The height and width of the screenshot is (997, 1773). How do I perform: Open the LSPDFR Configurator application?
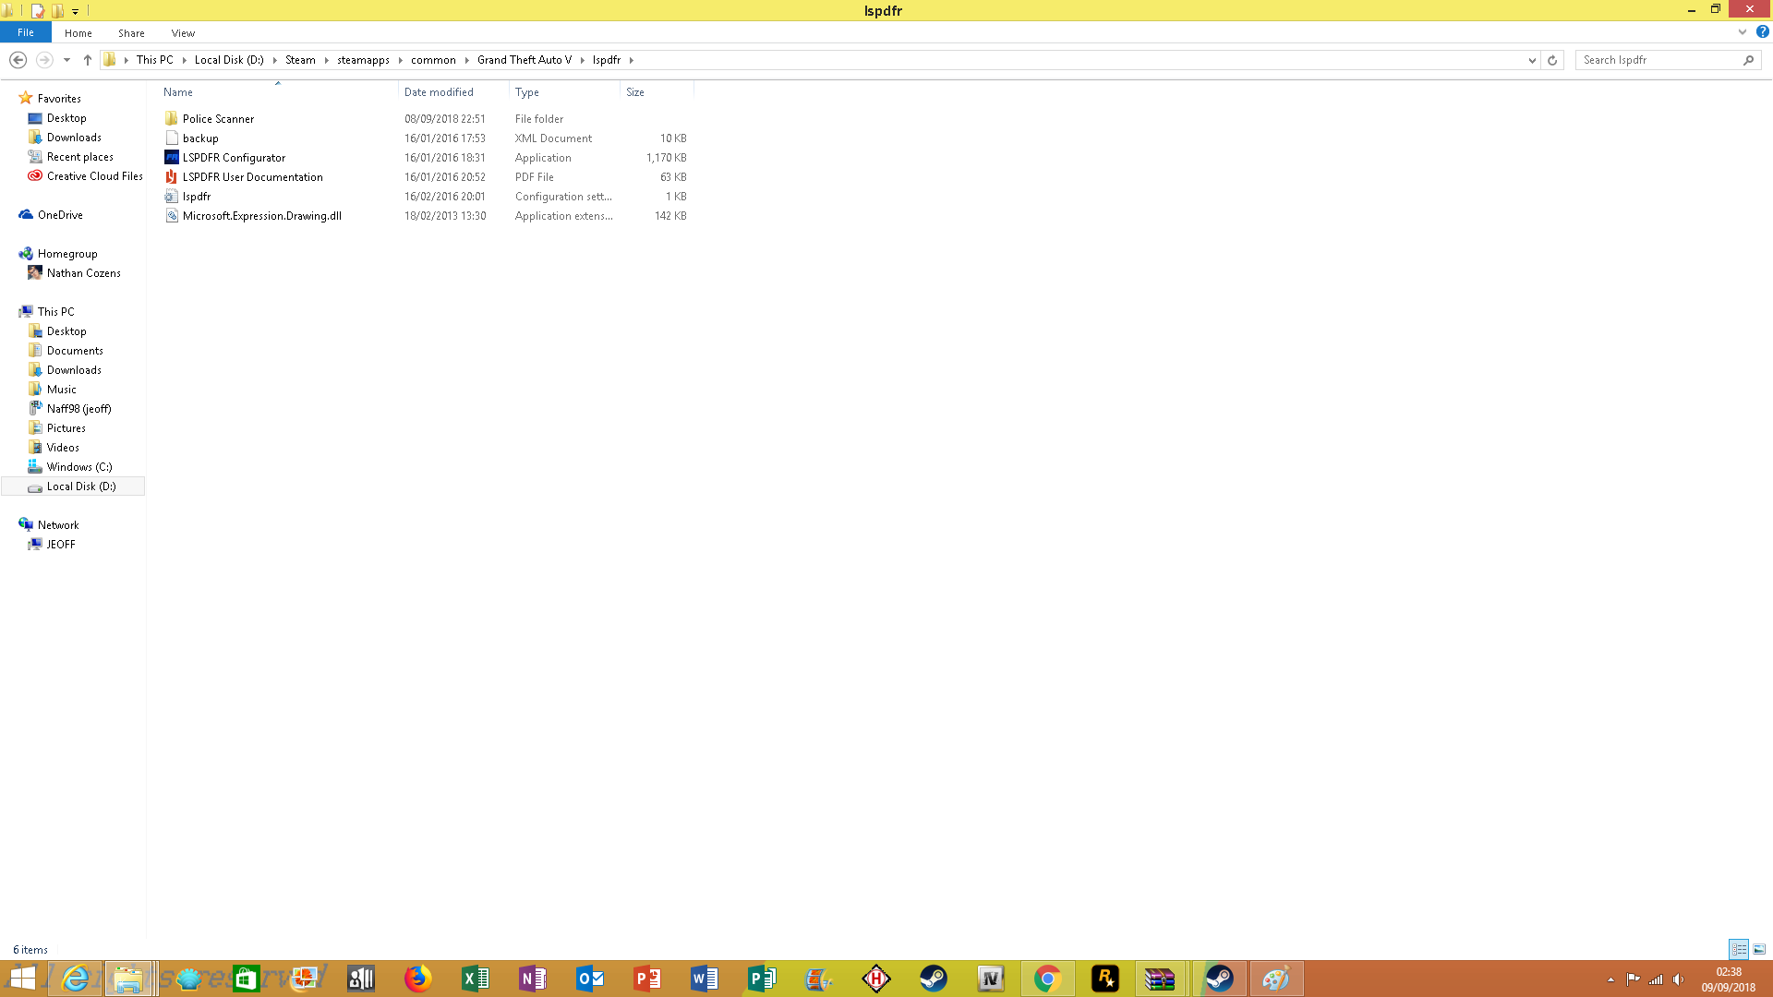pos(234,158)
